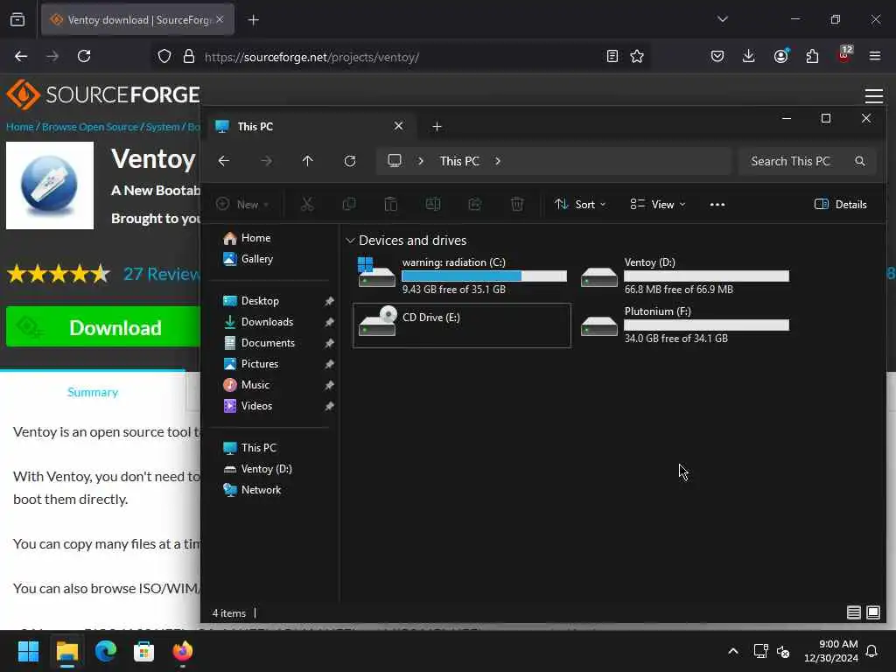Click the Rename icon in Explorer toolbar
This screenshot has height=672, width=896.
coord(432,204)
